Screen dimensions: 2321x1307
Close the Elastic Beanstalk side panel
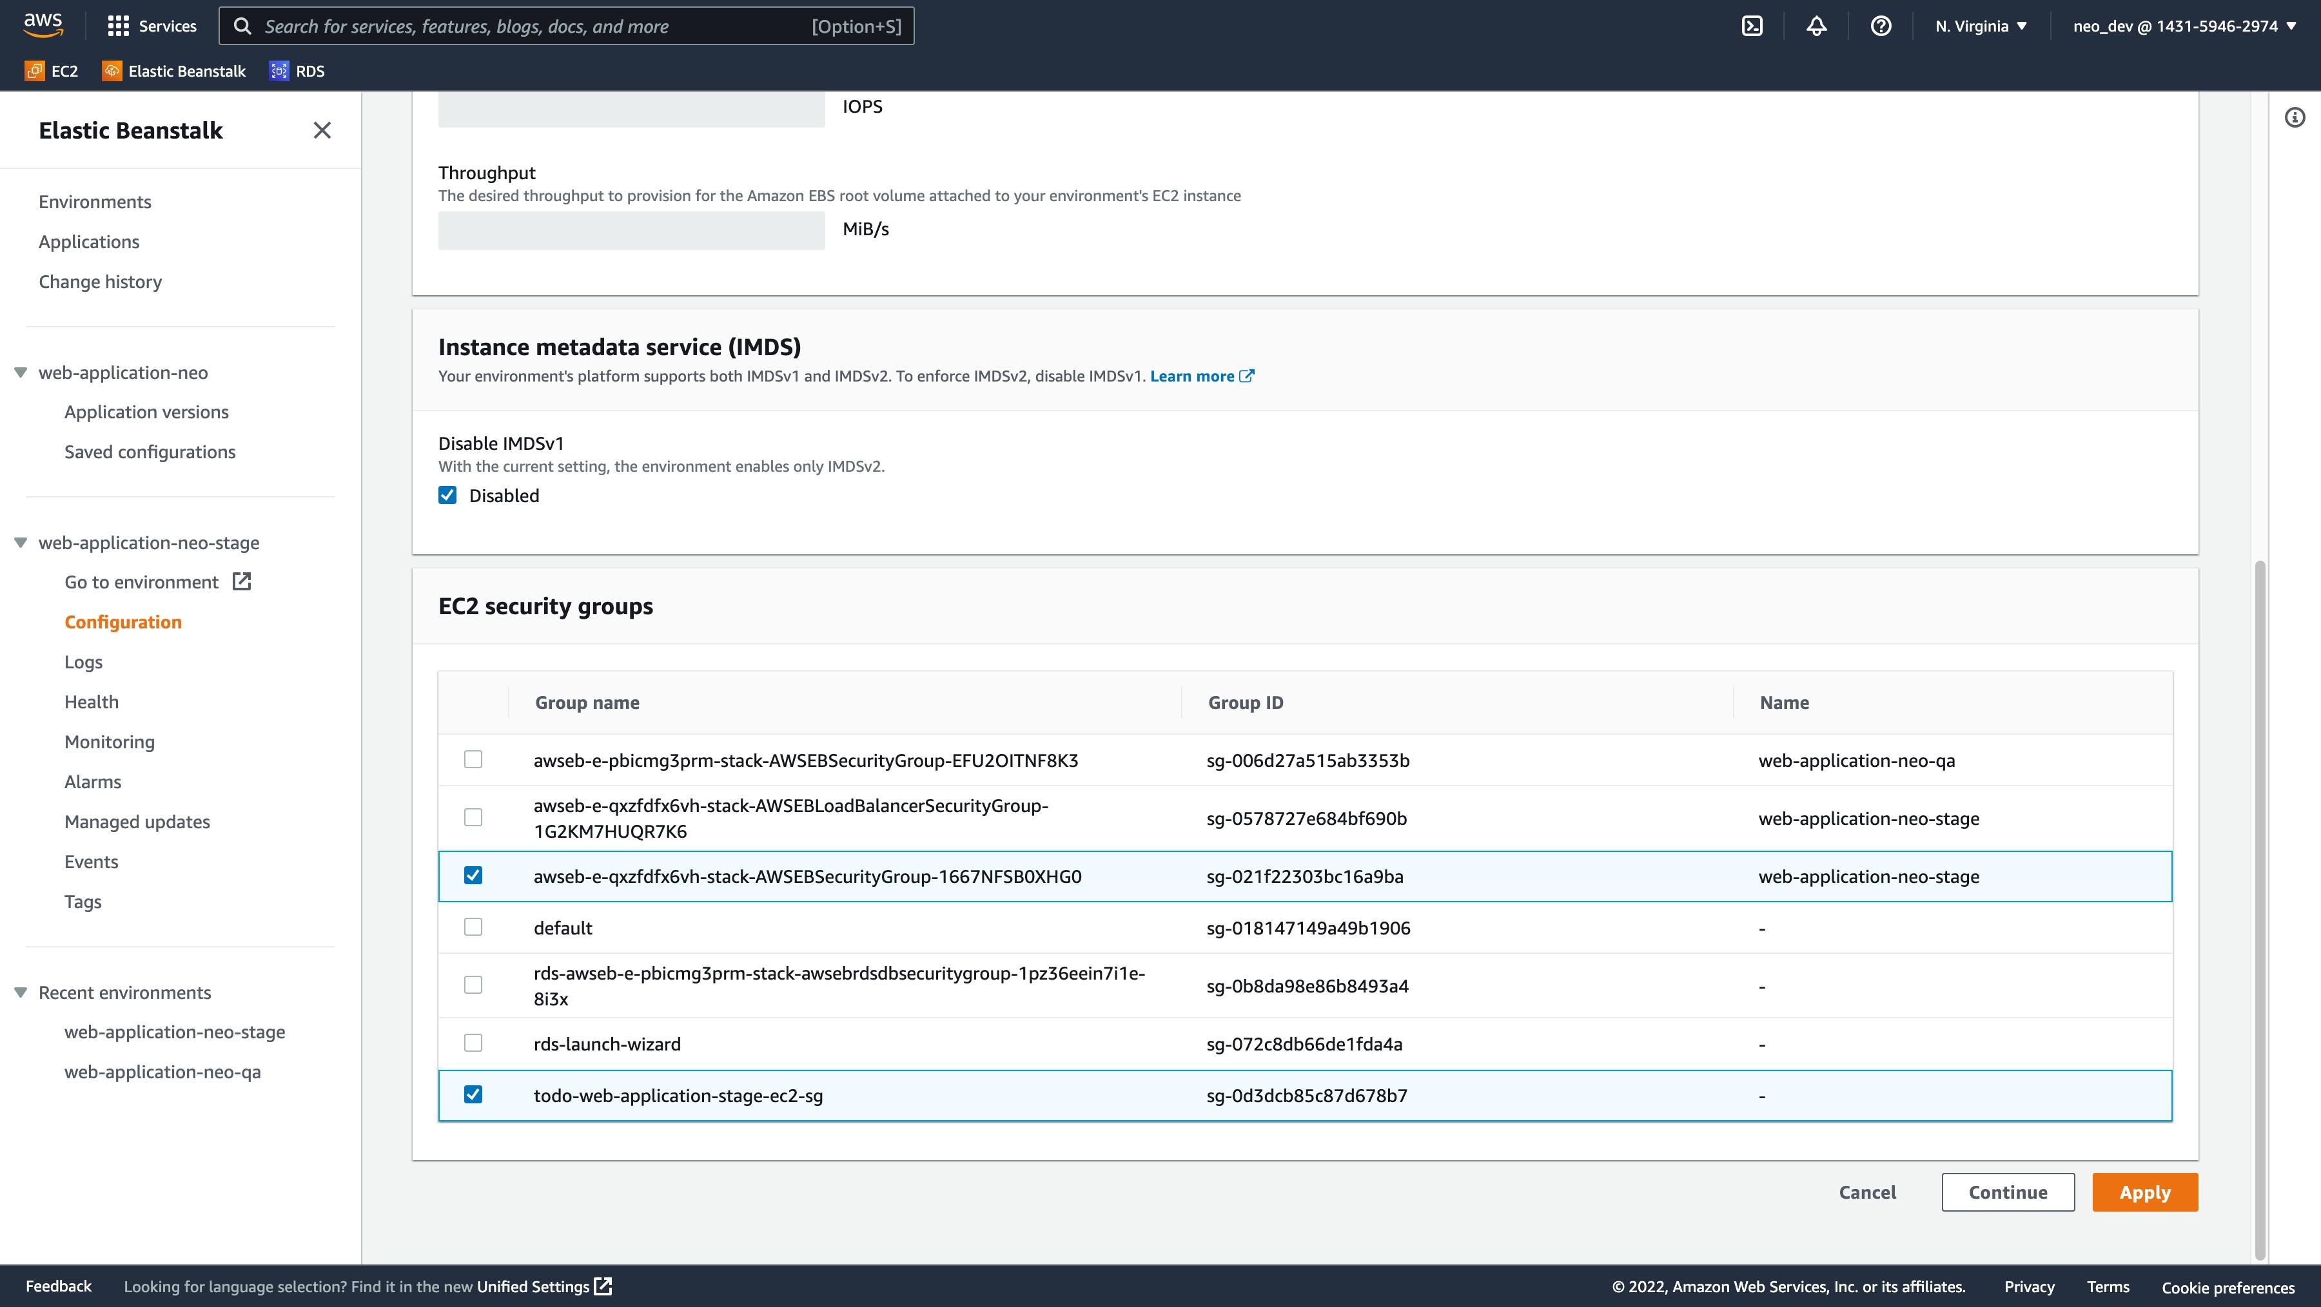[322, 131]
